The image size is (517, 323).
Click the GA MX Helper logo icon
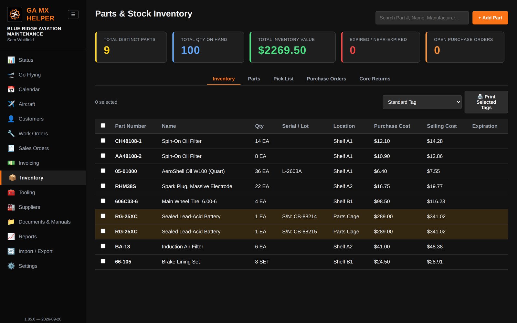pos(15,14)
